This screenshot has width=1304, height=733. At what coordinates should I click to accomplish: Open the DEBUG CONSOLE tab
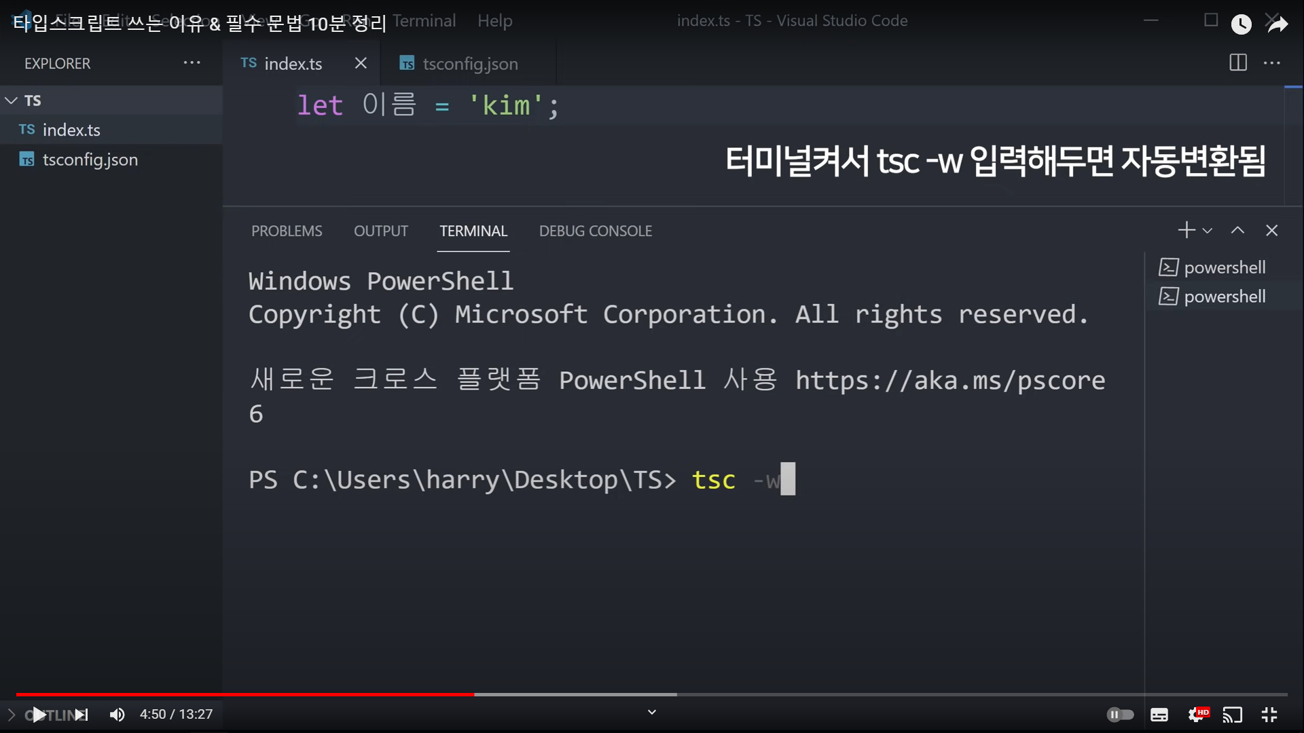[596, 231]
